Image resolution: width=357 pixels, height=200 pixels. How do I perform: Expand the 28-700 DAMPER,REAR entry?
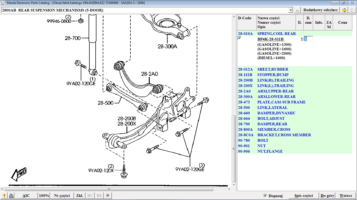point(272,124)
